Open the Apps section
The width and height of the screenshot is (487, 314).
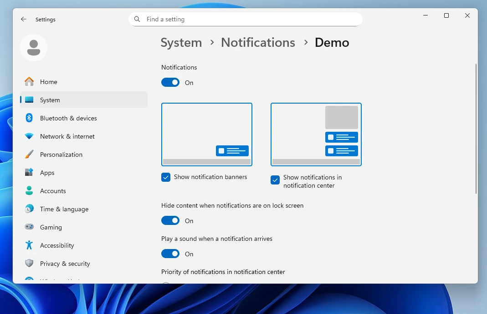pos(47,173)
